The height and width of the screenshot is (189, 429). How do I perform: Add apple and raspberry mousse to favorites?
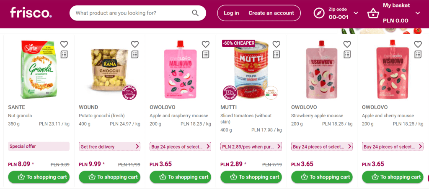coord(206,44)
